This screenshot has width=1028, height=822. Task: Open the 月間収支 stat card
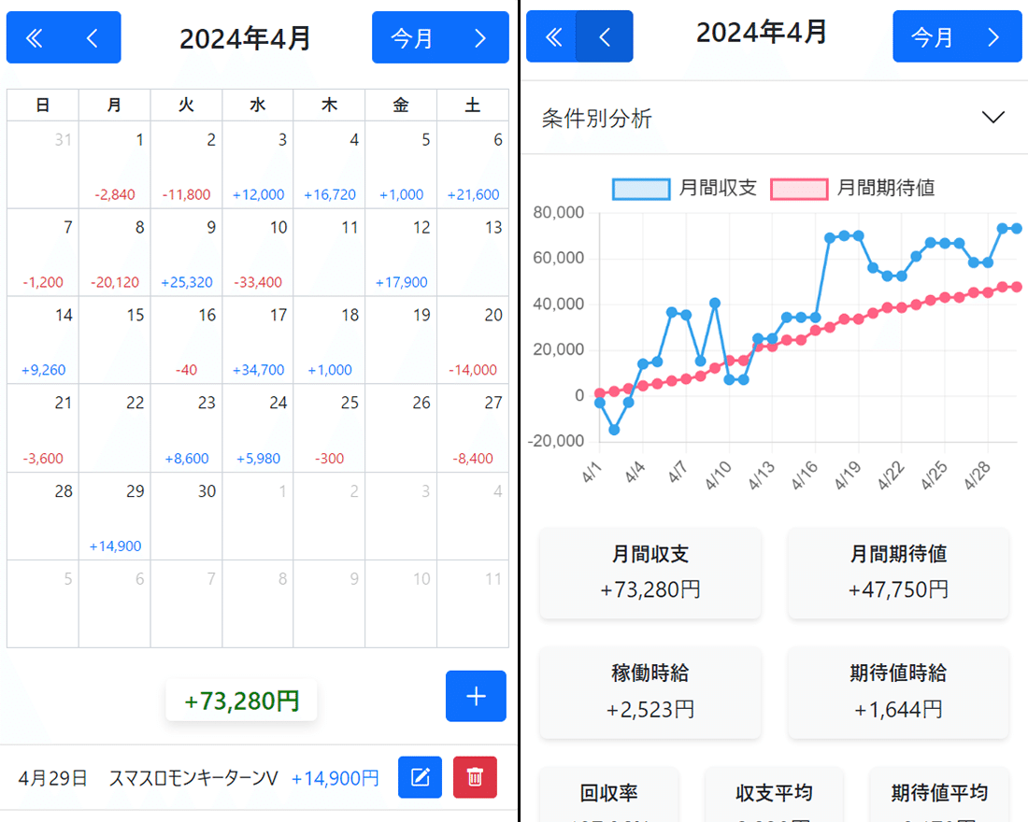650,573
